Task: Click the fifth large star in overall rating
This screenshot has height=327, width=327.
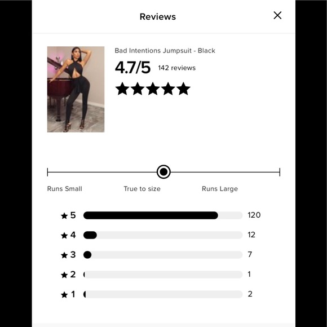Action: coord(183,89)
